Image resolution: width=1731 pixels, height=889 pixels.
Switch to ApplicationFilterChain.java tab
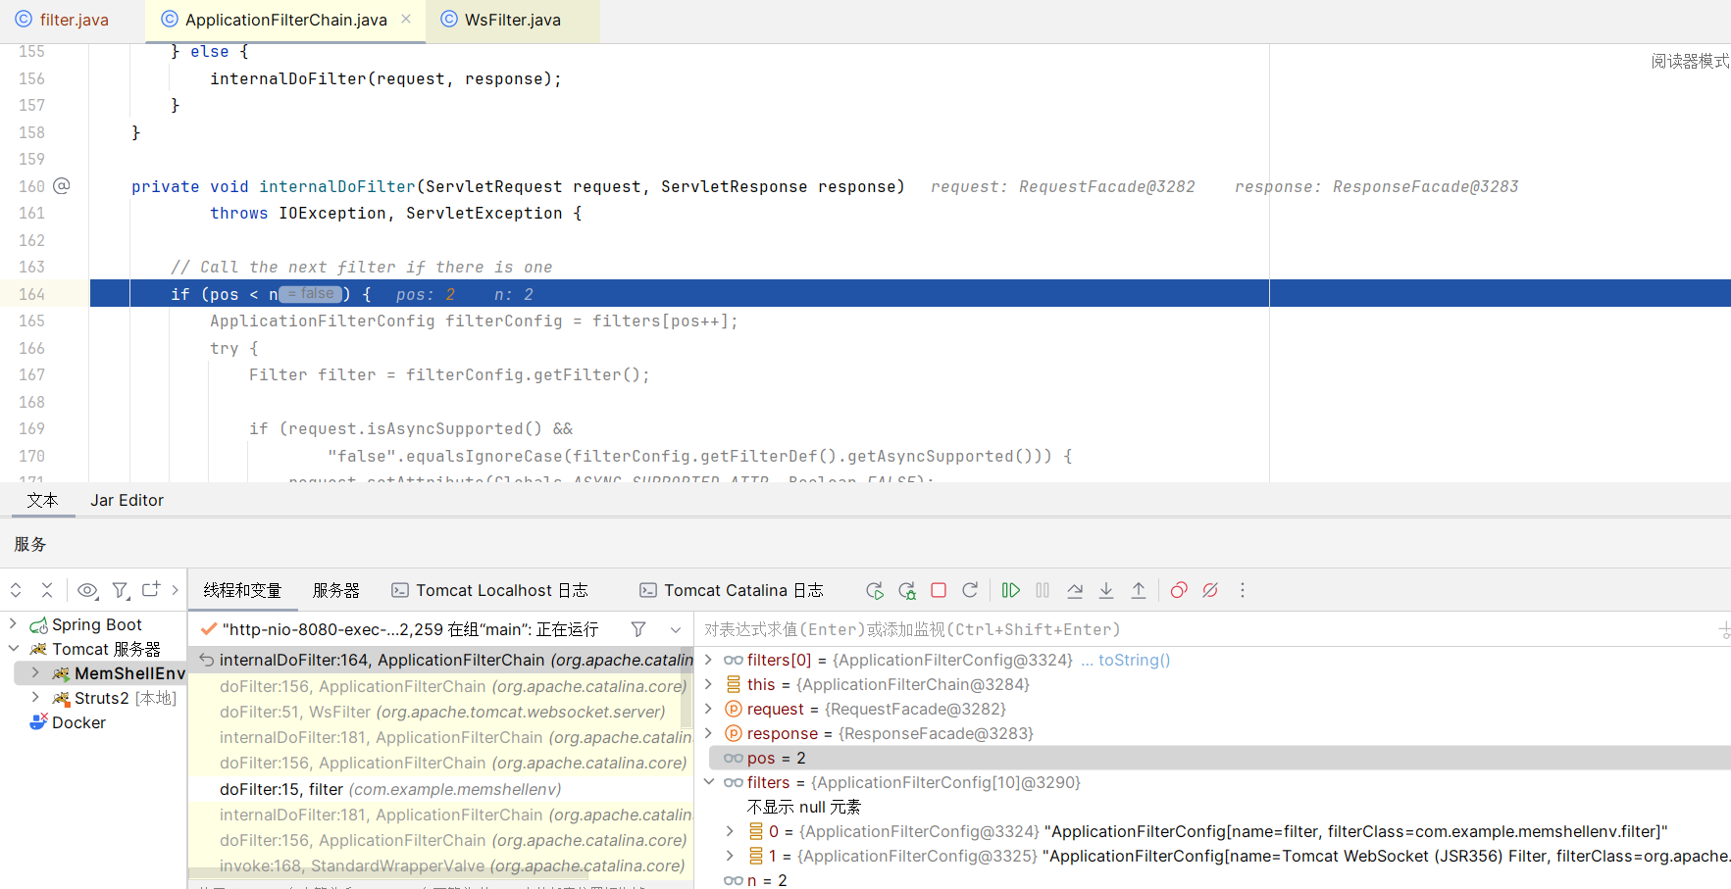(x=285, y=20)
